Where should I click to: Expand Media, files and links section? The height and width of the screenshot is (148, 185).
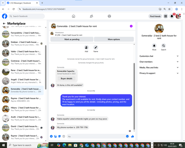point(159,67)
